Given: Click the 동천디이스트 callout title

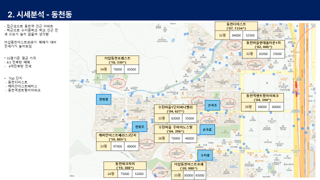Looking at the screenshot, I should (236, 26).
